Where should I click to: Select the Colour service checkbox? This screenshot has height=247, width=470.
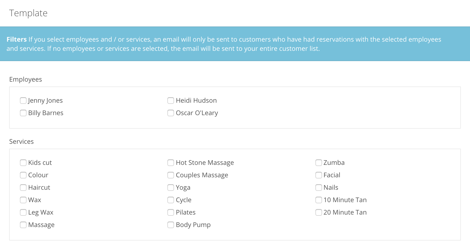(x=23, y=175)
